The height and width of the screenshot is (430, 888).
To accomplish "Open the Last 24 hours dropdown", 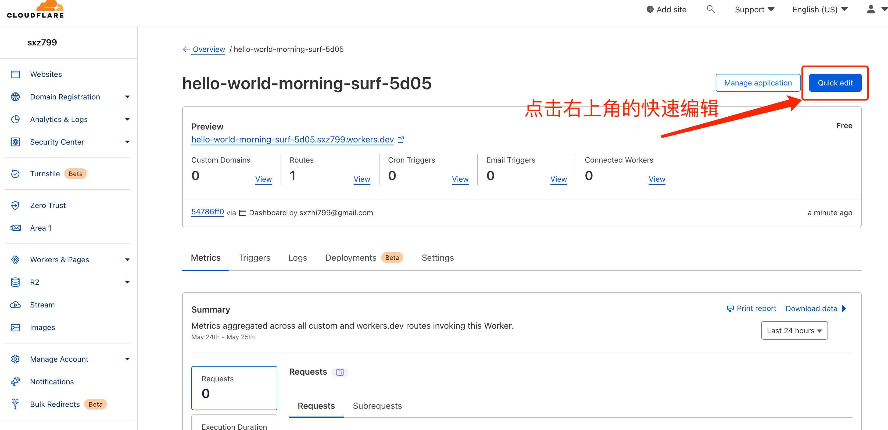I will coord(794,330).
